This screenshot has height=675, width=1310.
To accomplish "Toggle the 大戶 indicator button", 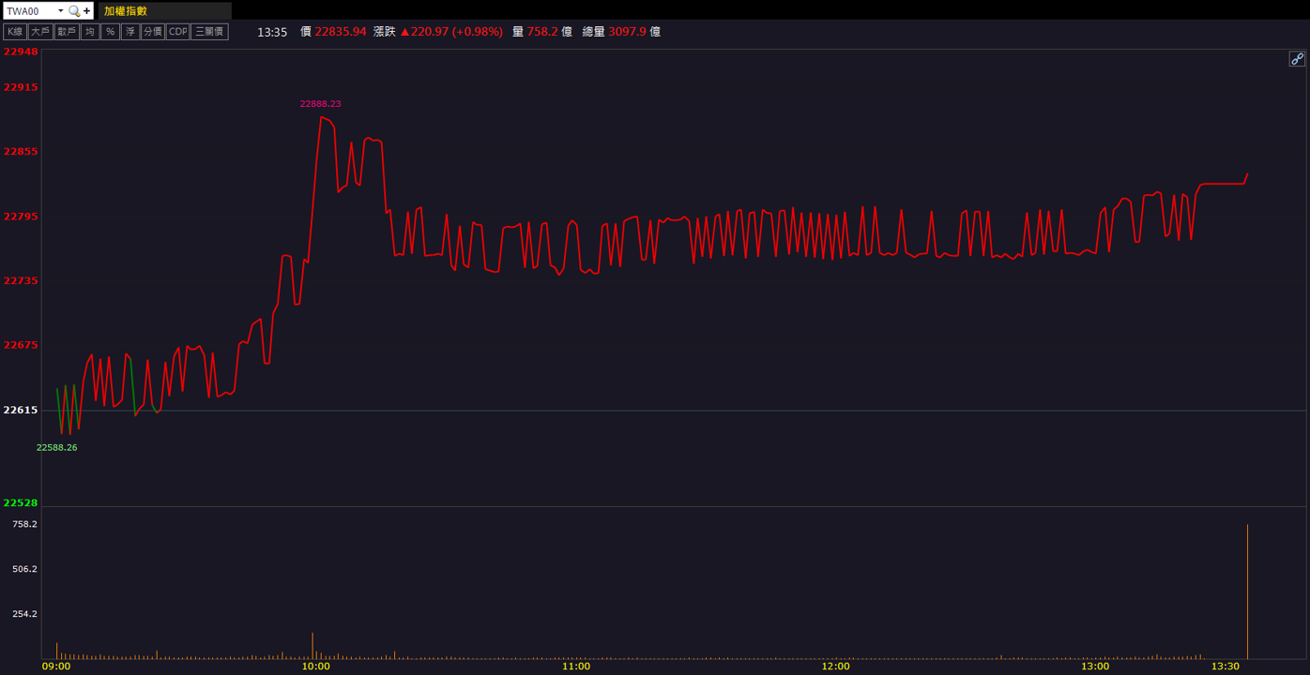I will pyautogui.click(x=40, y=32).
